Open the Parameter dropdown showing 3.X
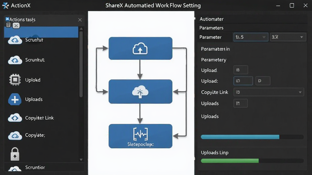The width and height of the screenshot is (312, 175). (288, 37)
